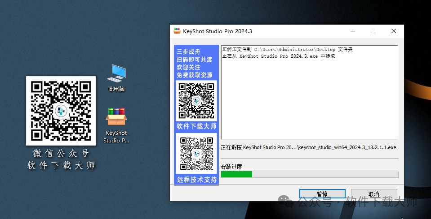The width and height of the screenshot is (431, 219).
Task: Click the greyed-out maximize button
Action: coord(373,31)
